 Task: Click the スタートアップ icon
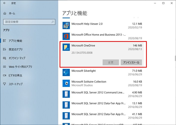5,84
